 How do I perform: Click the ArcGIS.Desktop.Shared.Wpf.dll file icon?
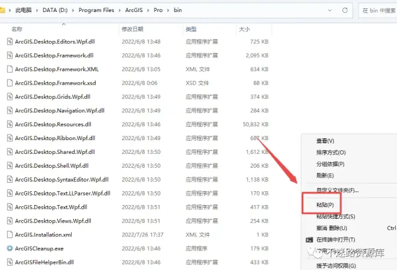click(10, 152)
